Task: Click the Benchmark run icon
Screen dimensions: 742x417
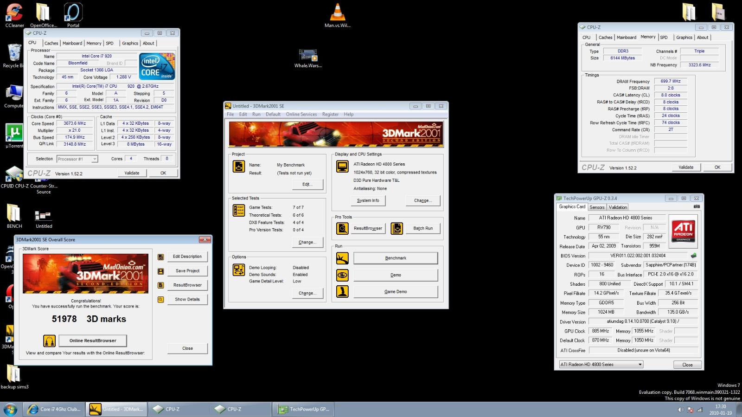Action: [342, 258]
